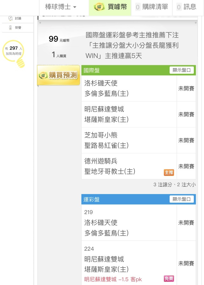This screenshot has height=285, width=204.
Task: Click the 榮譽 medal icon in sidebar
Action: pyautogui.click(x=11, y=27)
